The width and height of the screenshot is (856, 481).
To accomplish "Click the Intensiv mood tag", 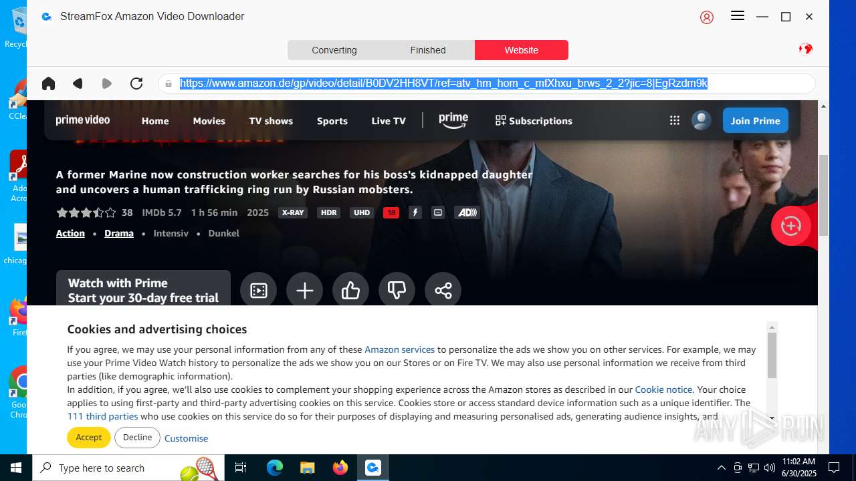I will pyautogui.click(x=171, y=233).
